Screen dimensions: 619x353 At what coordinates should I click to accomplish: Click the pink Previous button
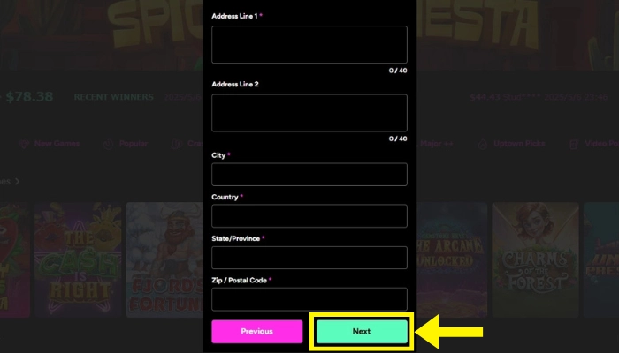pos(257,331)
